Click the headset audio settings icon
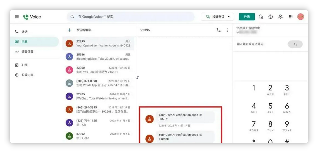The height and width of the screenshot is (153, 318). tap(261, 17)
